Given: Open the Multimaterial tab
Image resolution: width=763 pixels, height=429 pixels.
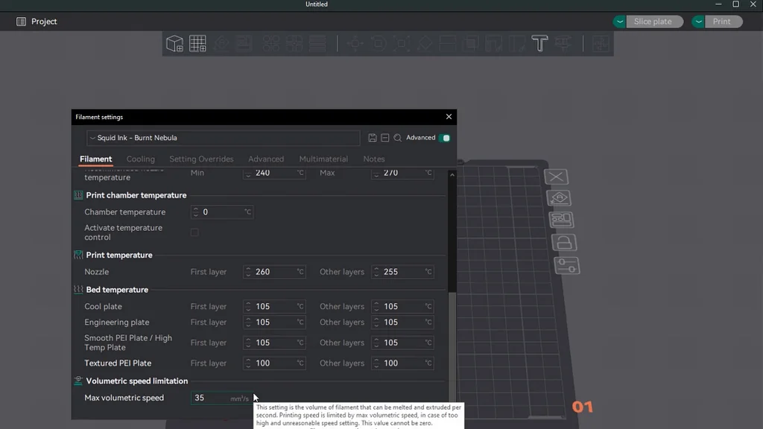Looking at the screenshot, I should tap(323, 159).
